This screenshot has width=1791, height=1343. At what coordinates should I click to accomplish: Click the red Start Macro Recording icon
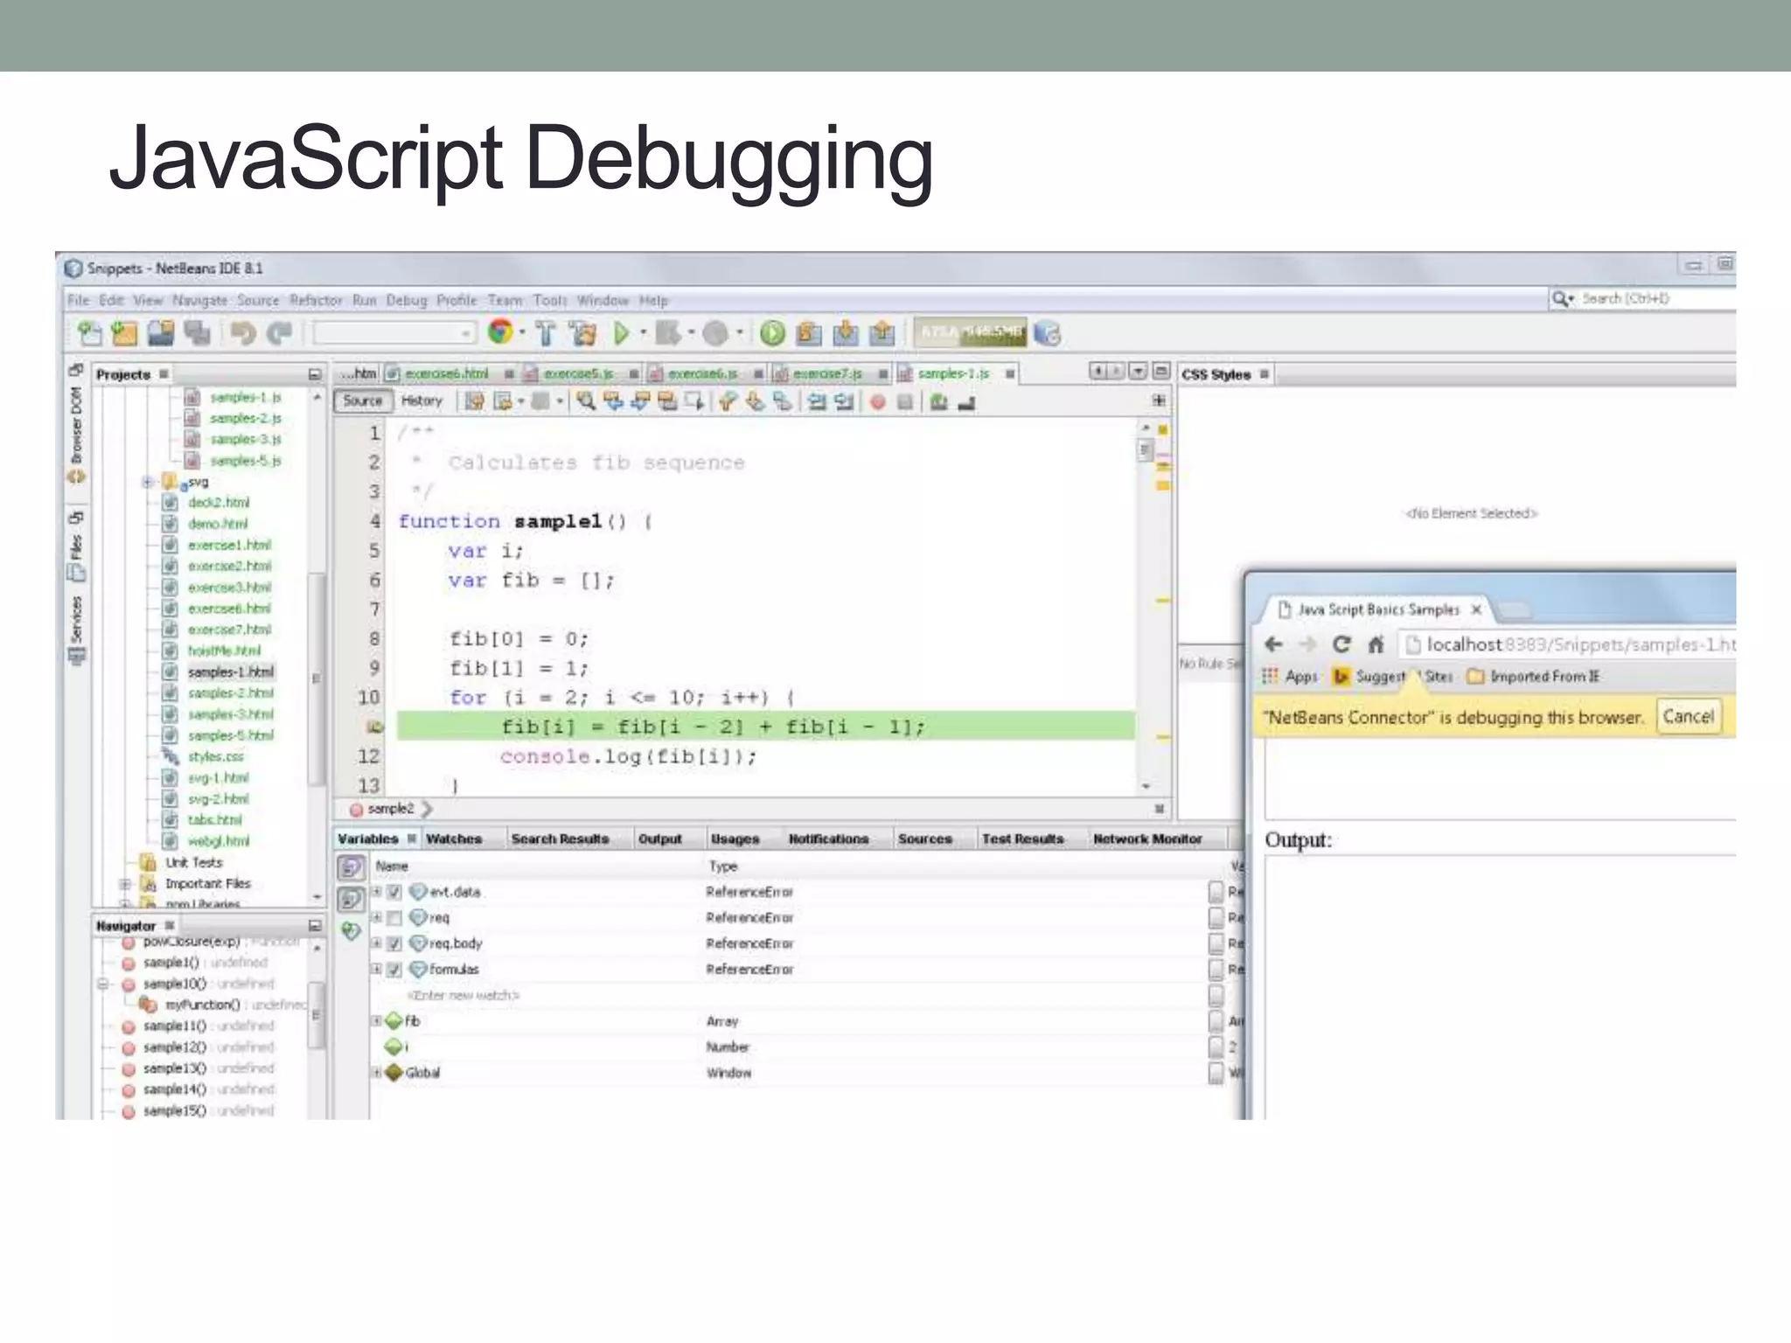[878, 402]
